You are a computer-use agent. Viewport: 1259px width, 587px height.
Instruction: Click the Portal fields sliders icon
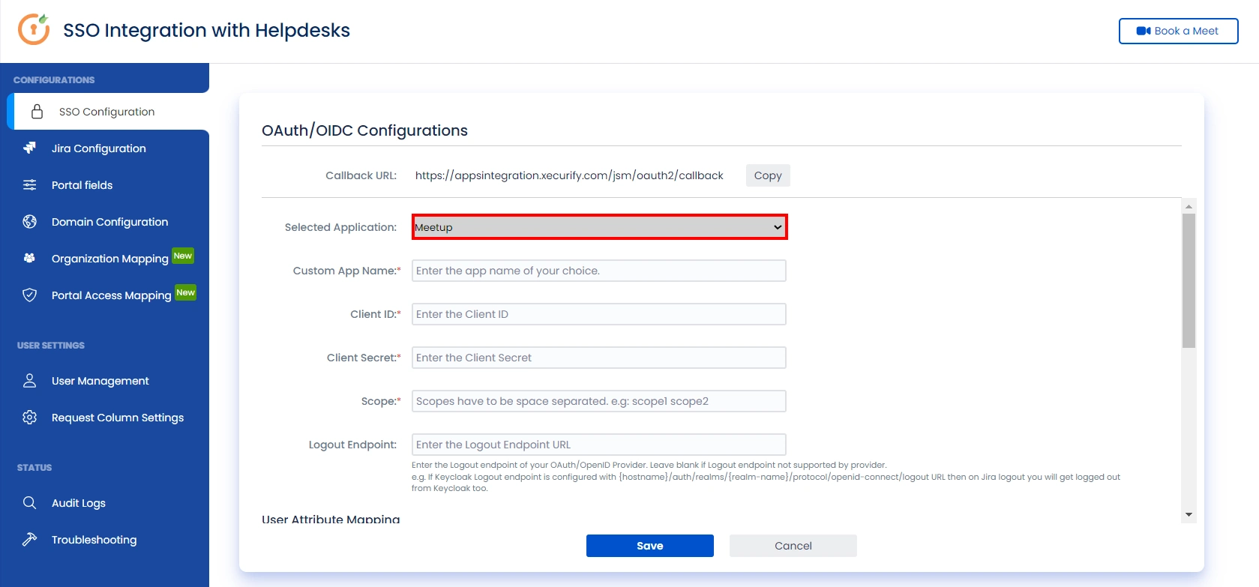point(30,185)
